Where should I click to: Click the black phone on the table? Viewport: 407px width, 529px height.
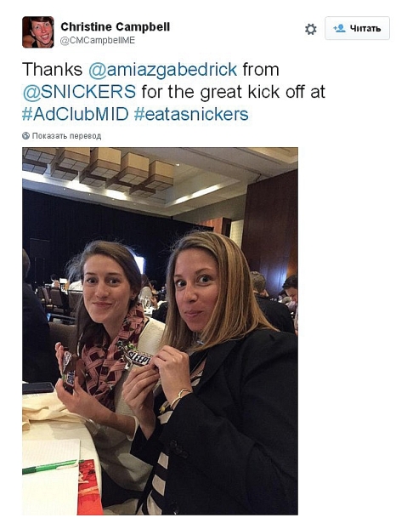[37, 388]
